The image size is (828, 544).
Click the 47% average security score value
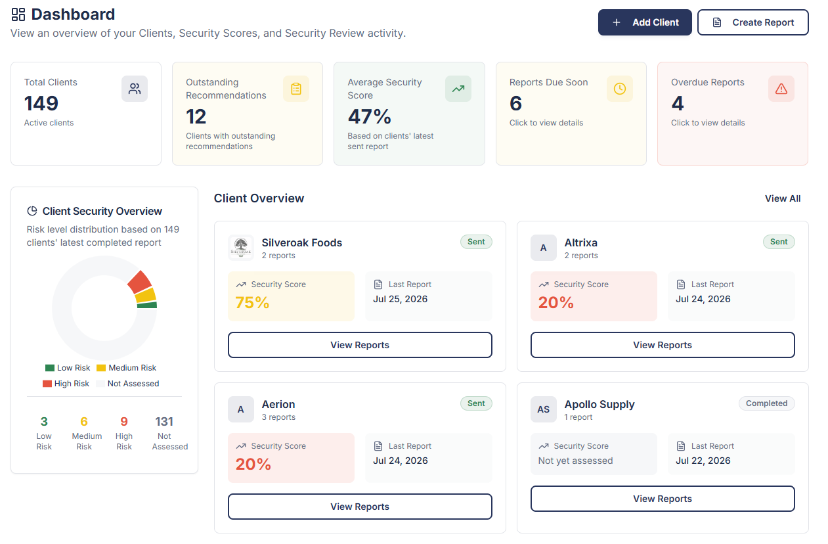click(370, 116)
